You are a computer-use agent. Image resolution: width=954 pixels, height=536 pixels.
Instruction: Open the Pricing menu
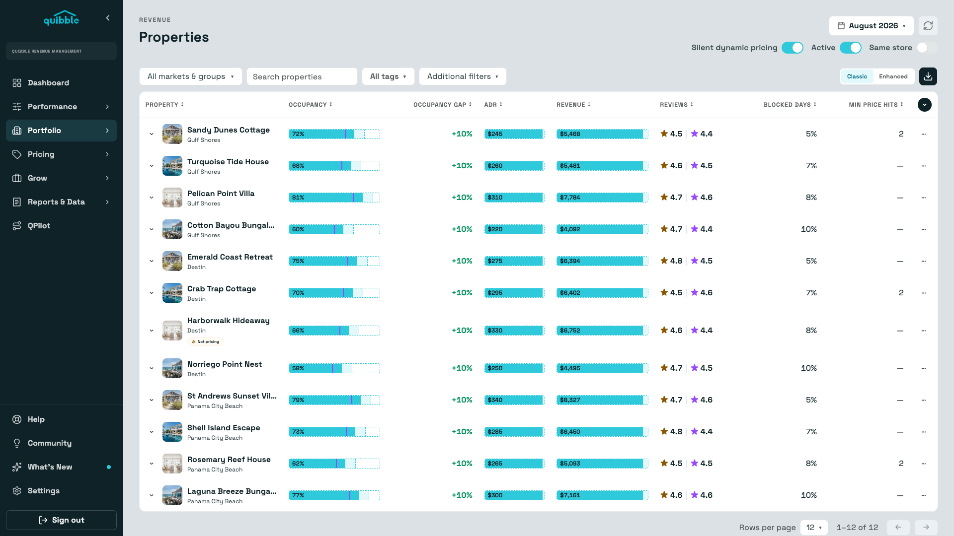tap(61, 154)
